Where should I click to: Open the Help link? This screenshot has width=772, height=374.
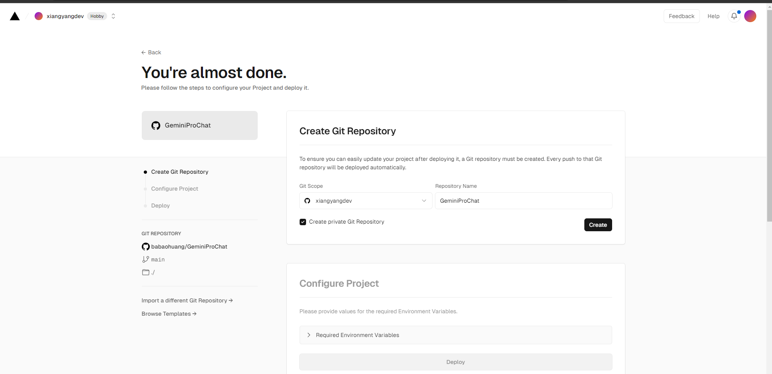click(x=713, y=16)
